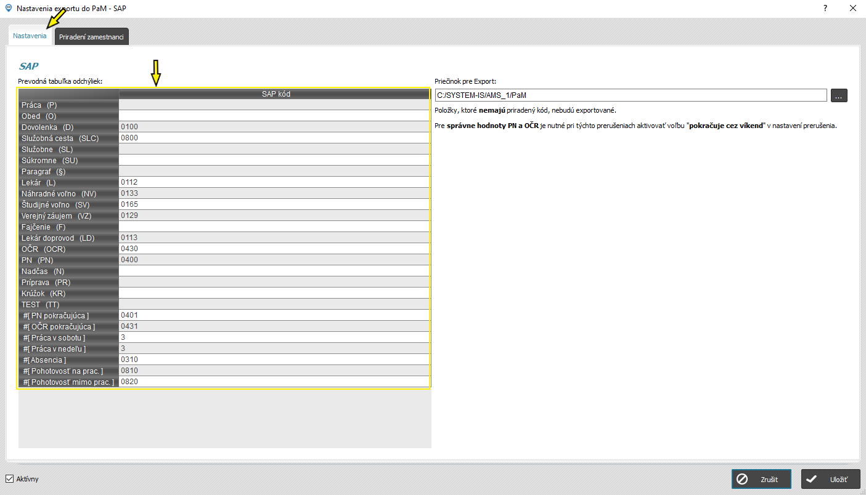The image size is (866, 495).
Task: Click the Uložiť button
Action: click(830, 479)
